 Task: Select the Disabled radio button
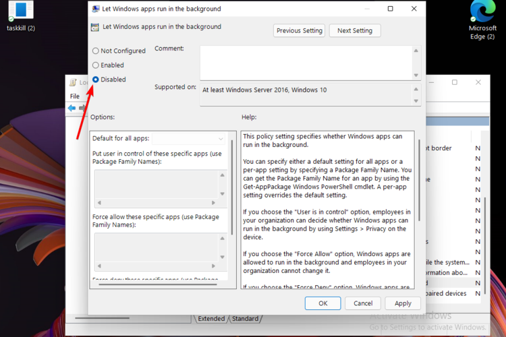pos(96,80)
